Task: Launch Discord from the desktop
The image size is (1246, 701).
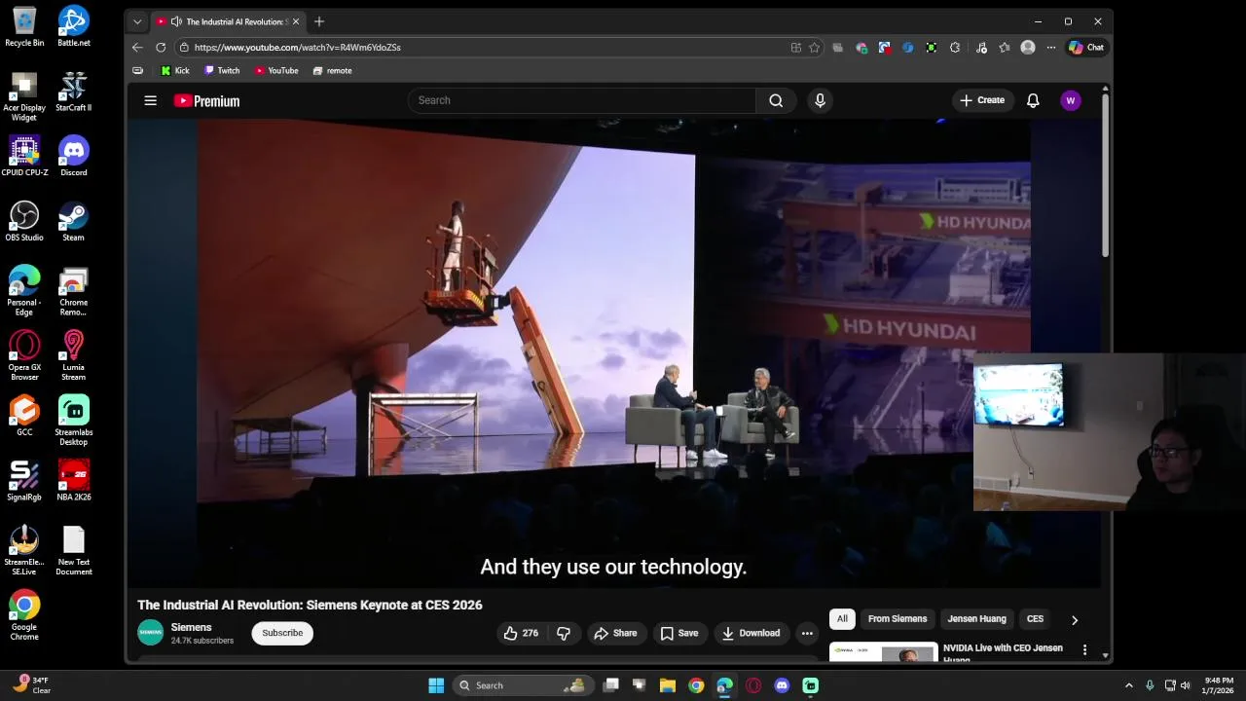Action: [74, 156]
